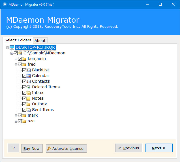The width and height of the screenshot is (180, 162).
Task: Select the sza label
Action: pyautogui.click(x=31, y=121)
